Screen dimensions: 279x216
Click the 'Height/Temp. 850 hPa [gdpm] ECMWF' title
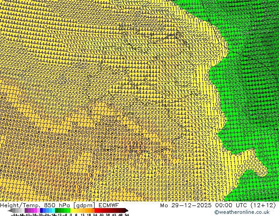click(59, 205)
